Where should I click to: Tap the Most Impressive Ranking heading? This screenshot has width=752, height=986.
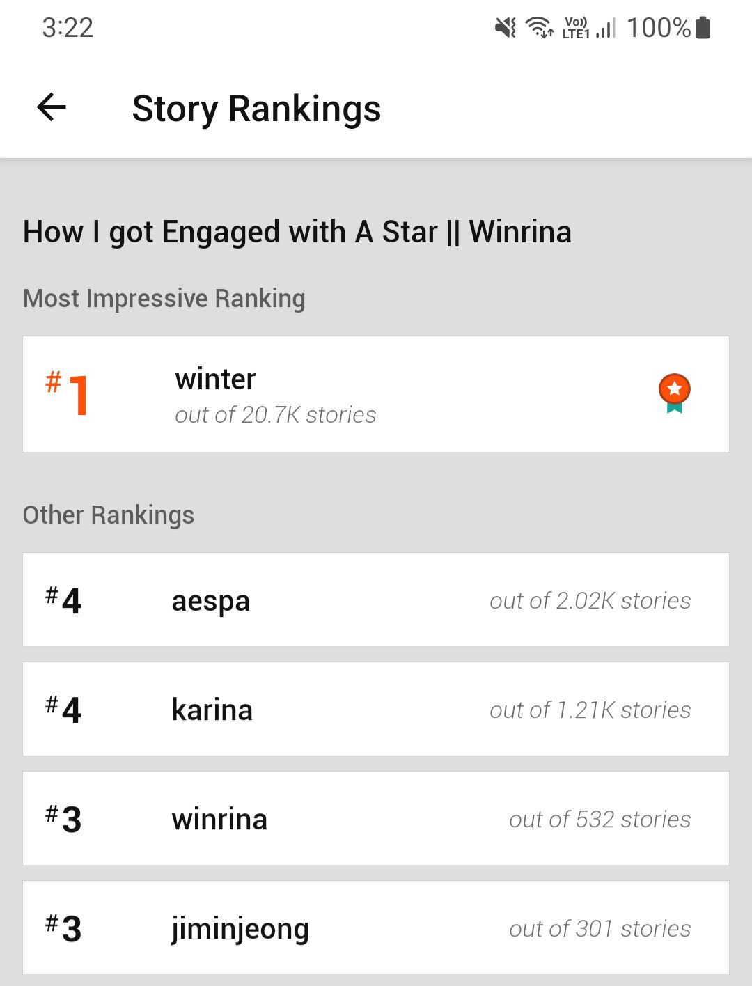coord(164,299)
